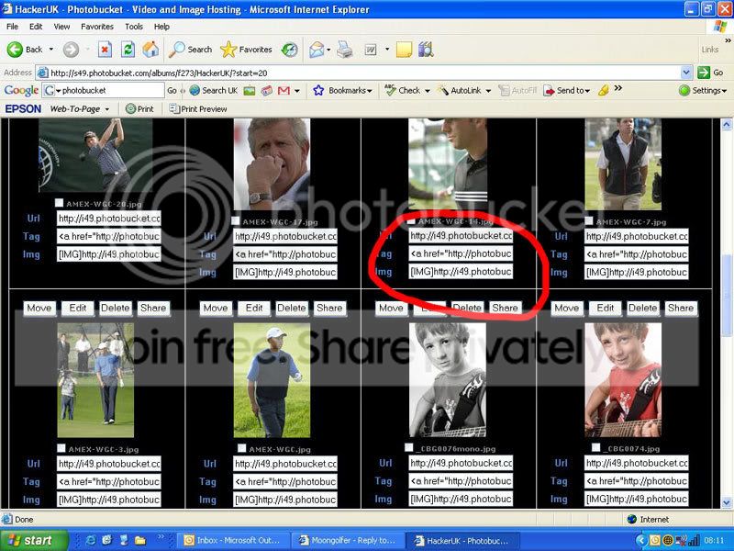The height and width of the screenshot is (551, 734).
Task: Expand the address bar dropdown arrow
Action: (x=686, y=72)
